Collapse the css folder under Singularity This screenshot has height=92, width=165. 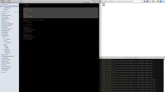3,41
